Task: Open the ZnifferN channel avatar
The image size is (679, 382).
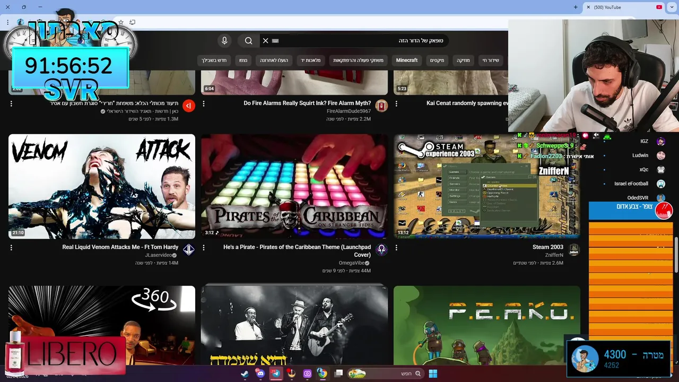Action: [x=574, y=249]
